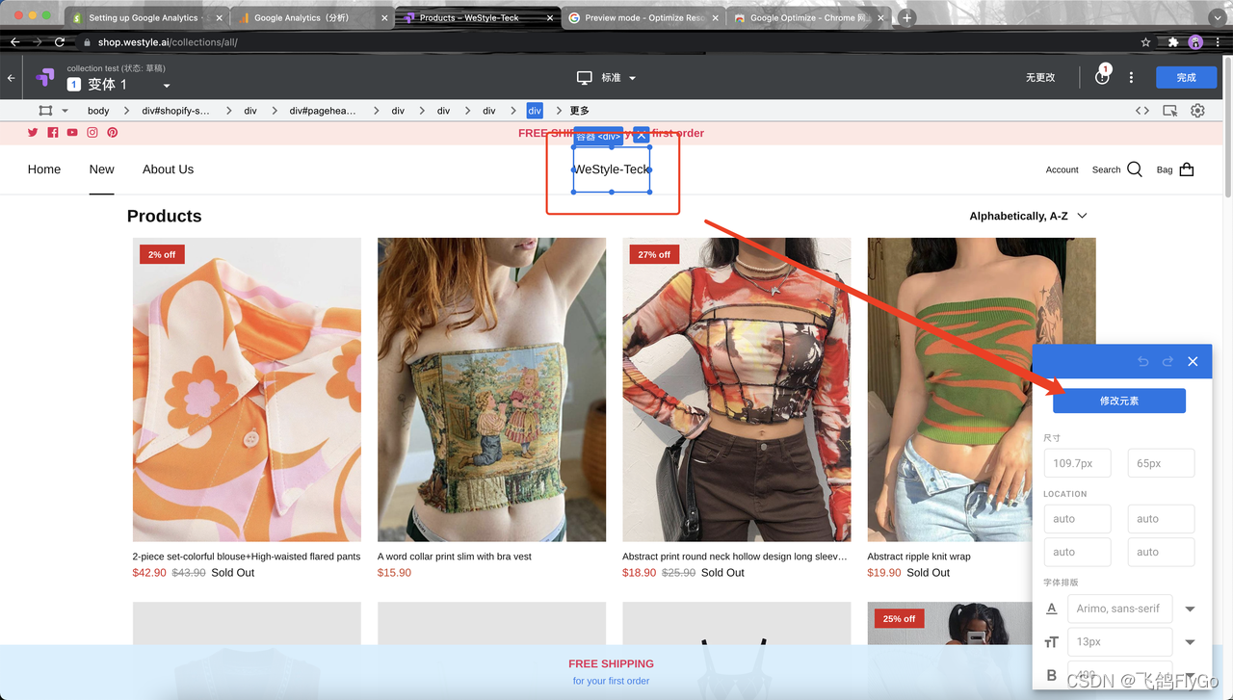This screenshot has width=1233, height=700.
Task: Select div#shopify-s… in the breadcrumb
Action: tap(175, 111)
